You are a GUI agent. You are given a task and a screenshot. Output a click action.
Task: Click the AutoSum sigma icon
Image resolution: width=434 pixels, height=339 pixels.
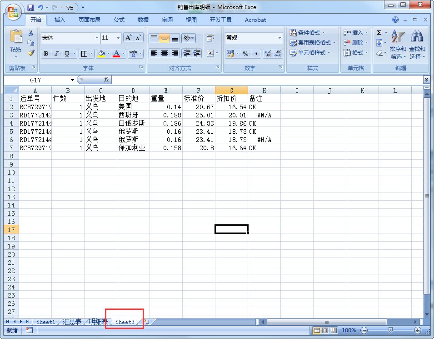pyautogui.click(x=379, y=33)
